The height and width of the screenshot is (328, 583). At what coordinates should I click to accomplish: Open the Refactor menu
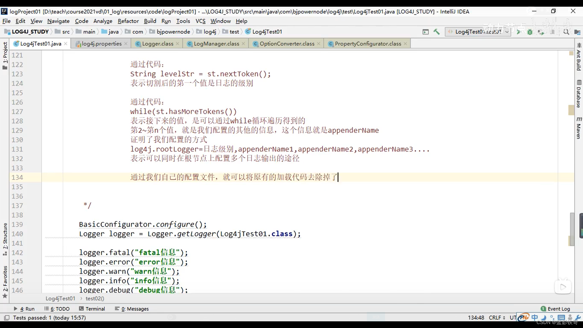128,21
